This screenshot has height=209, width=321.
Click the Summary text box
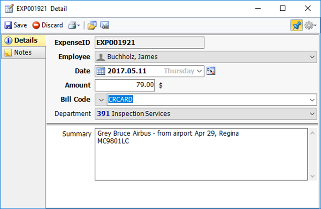(x=201, y=154)
